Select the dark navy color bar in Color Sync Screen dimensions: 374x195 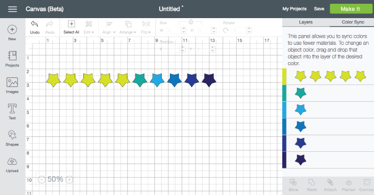coord(284,160)
